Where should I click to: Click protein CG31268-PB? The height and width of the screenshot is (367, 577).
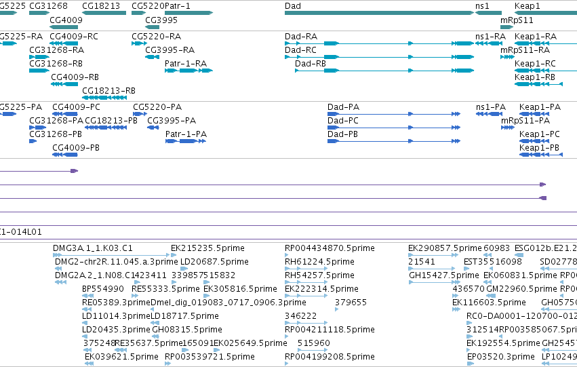33,141
